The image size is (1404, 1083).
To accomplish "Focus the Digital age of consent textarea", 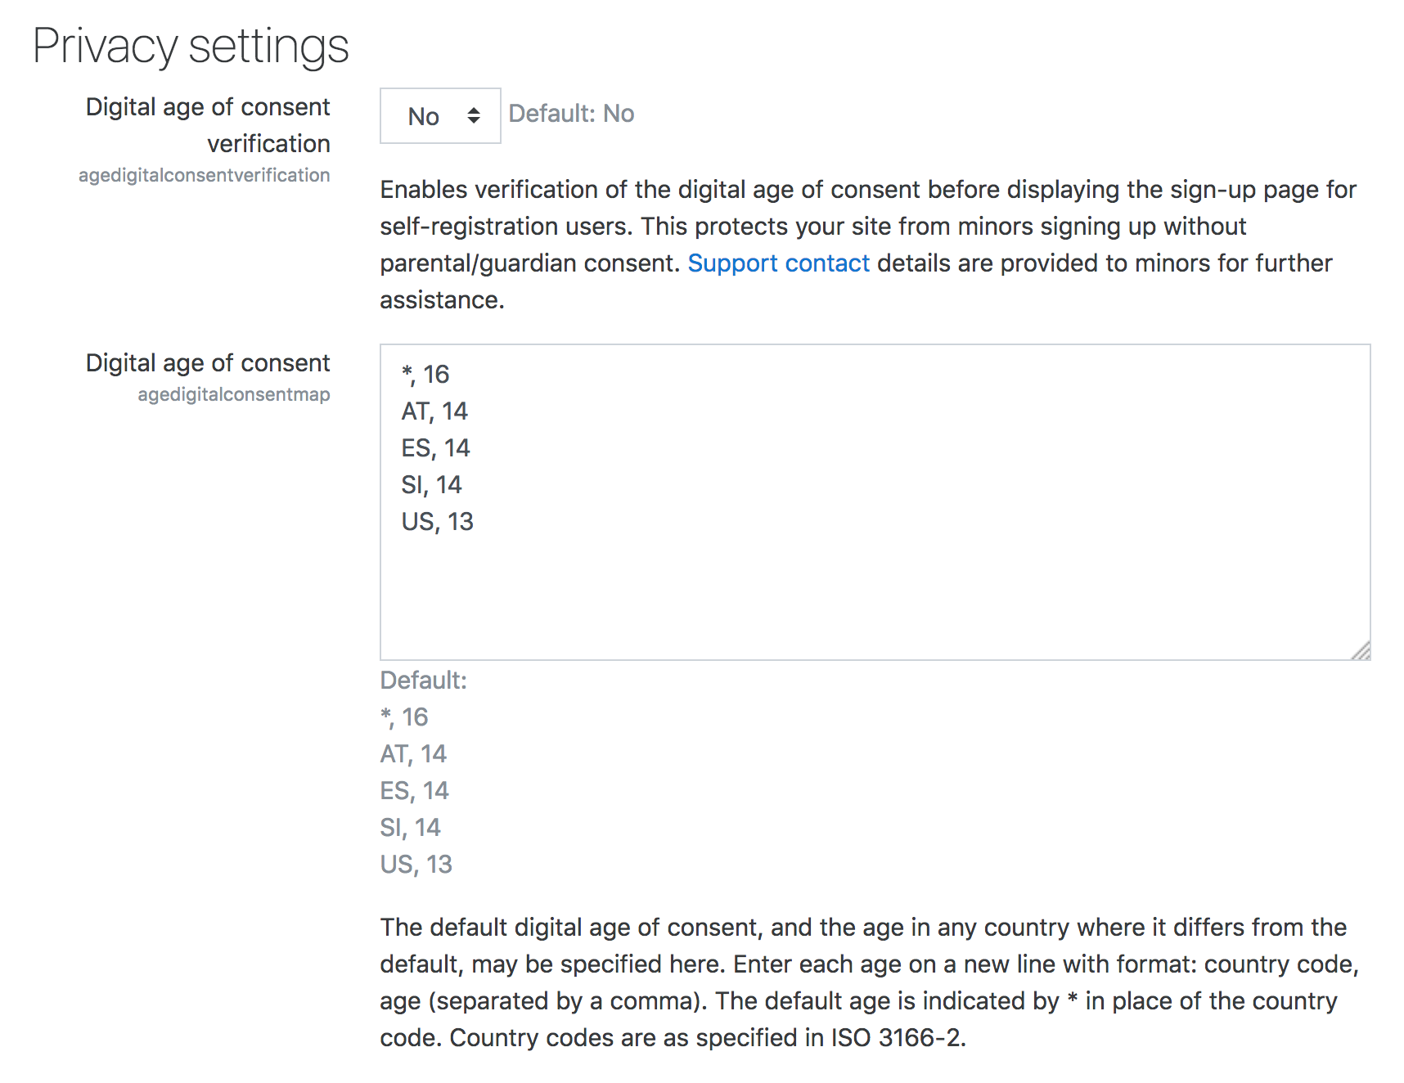I will (x=875, y=502).
